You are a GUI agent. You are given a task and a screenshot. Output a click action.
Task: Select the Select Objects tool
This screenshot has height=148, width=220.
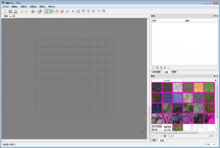point(73,12)
